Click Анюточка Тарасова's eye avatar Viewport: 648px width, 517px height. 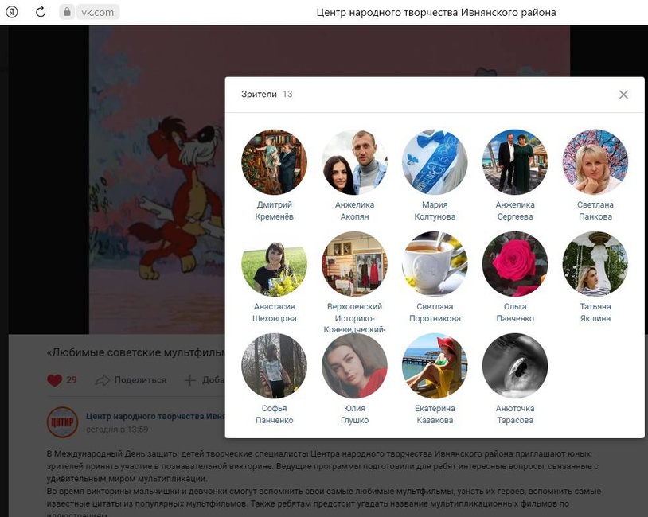pos(515,367)
